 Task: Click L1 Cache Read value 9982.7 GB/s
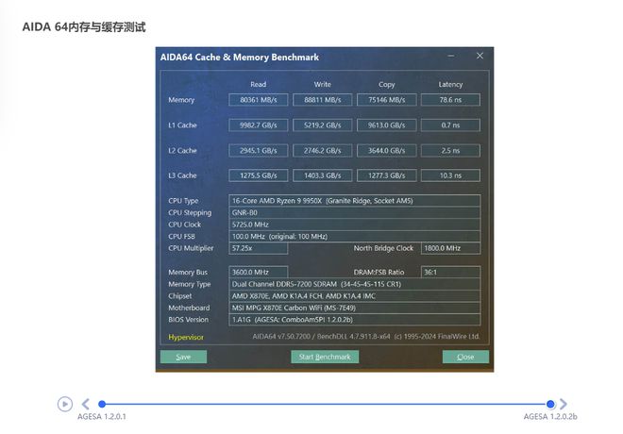coord(259,125)
